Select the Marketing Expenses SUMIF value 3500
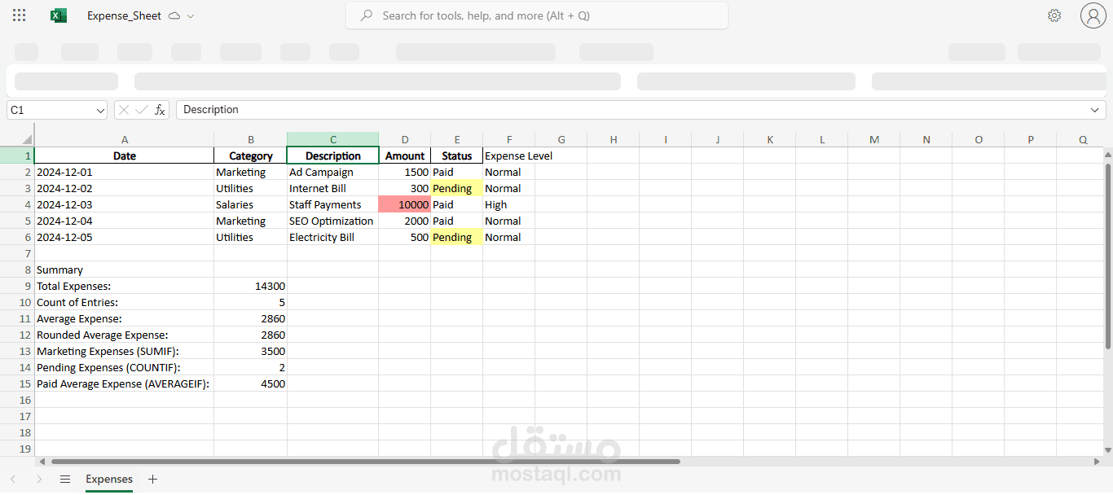1113x495 pixels. 250,351
